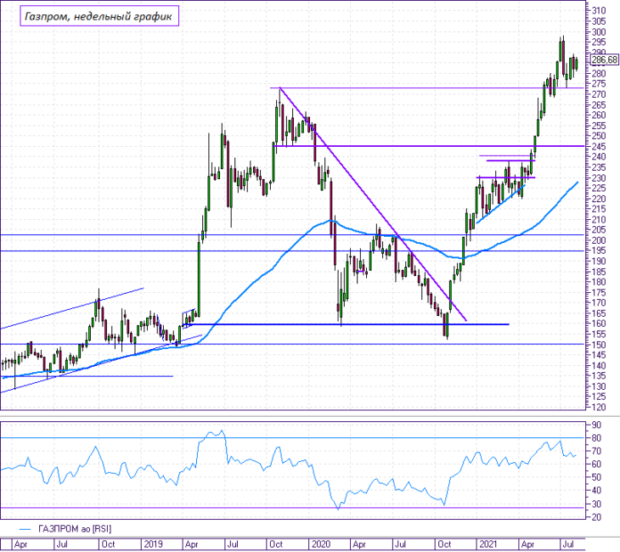Click the 120 price axis label
The image size is (620, 552).
tap(598, 407)
